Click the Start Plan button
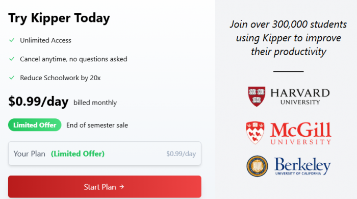 (x=105, y=186)
